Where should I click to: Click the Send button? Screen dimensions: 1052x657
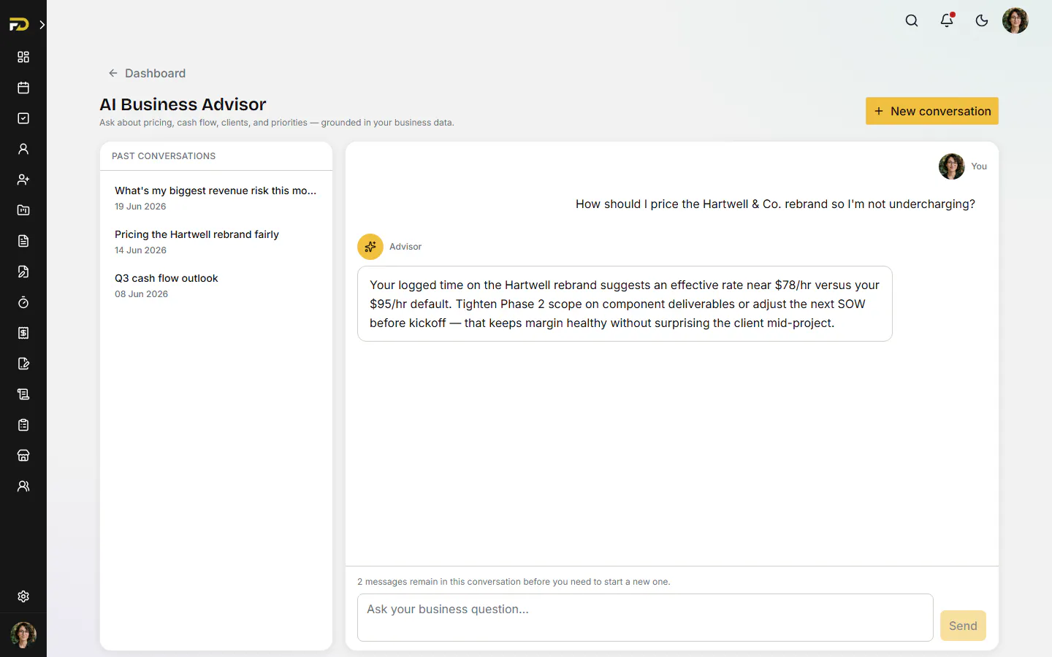pyautogui.click(x=963, y=626)
